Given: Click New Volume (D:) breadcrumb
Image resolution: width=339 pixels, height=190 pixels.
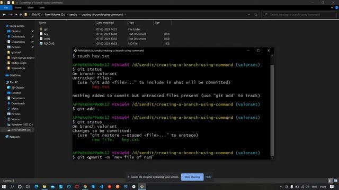Looking at the screenshot, I should pyautogui.click(x=55, y=15).
